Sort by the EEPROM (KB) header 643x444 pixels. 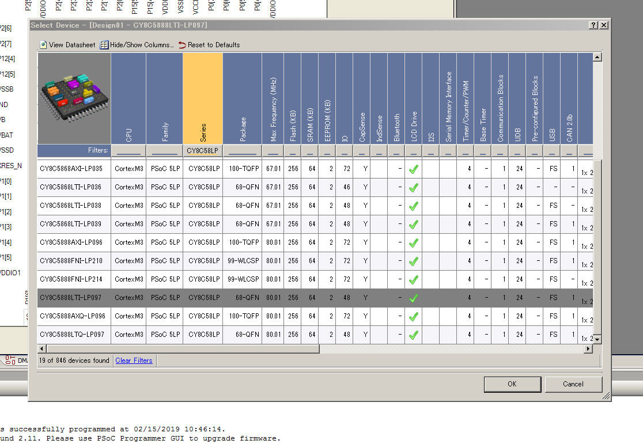click(x=327, y=98)
